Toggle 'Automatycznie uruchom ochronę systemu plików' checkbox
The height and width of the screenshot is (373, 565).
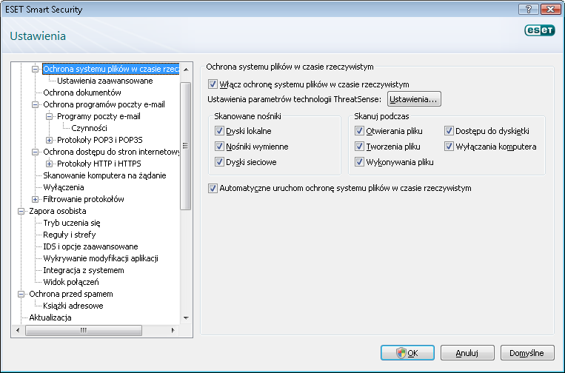tap(213, 188)
